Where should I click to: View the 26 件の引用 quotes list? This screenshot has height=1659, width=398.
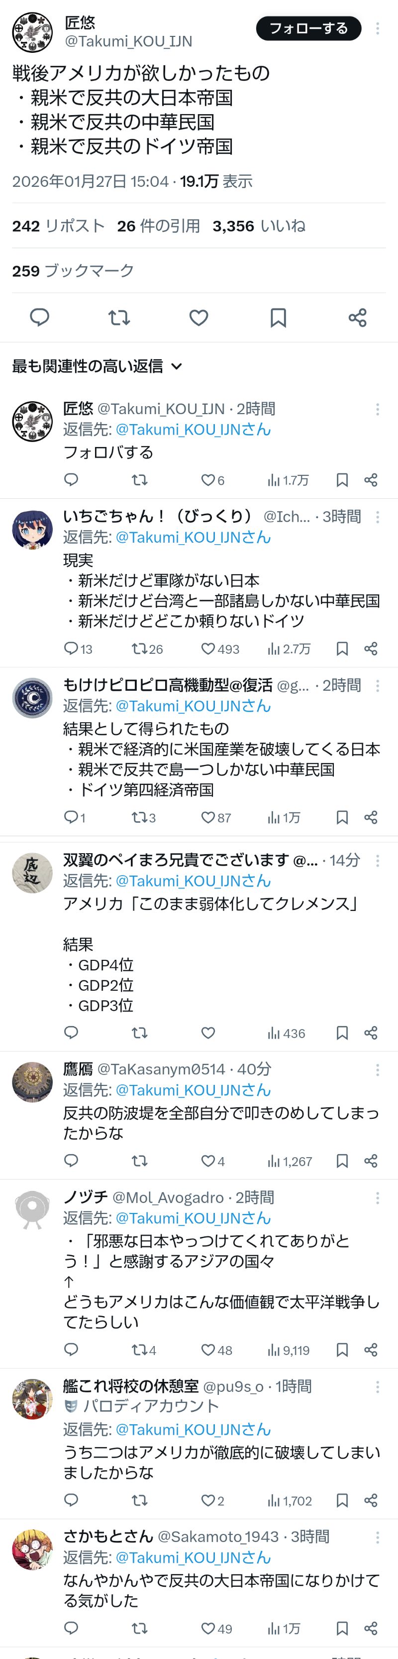158,226
